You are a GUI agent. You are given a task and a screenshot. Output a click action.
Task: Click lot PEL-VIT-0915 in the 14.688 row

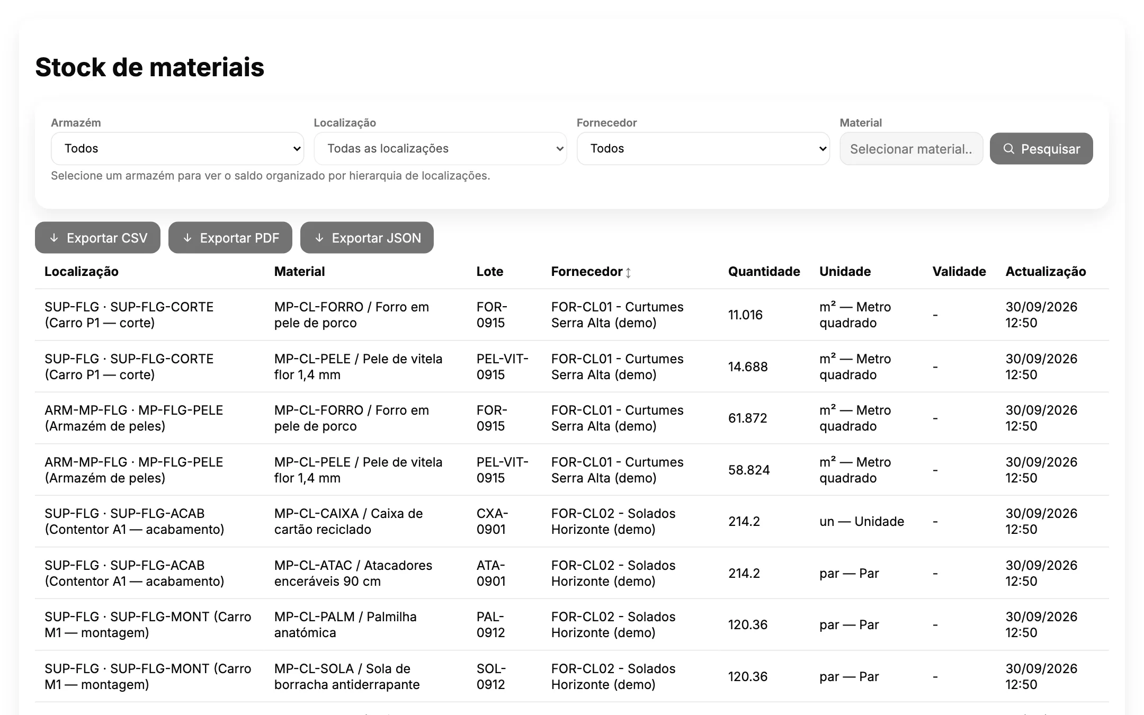click(x=503, y=367)
